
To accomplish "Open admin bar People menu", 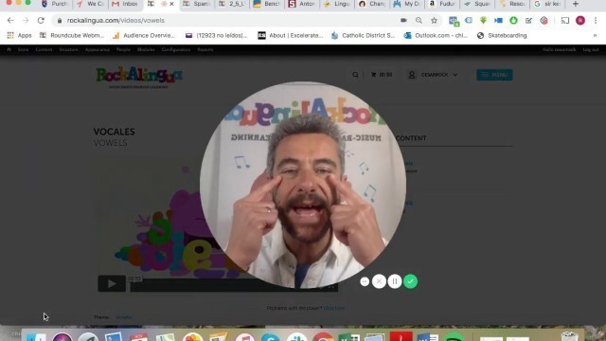I will pyautogui.click(x=123, y=50).
